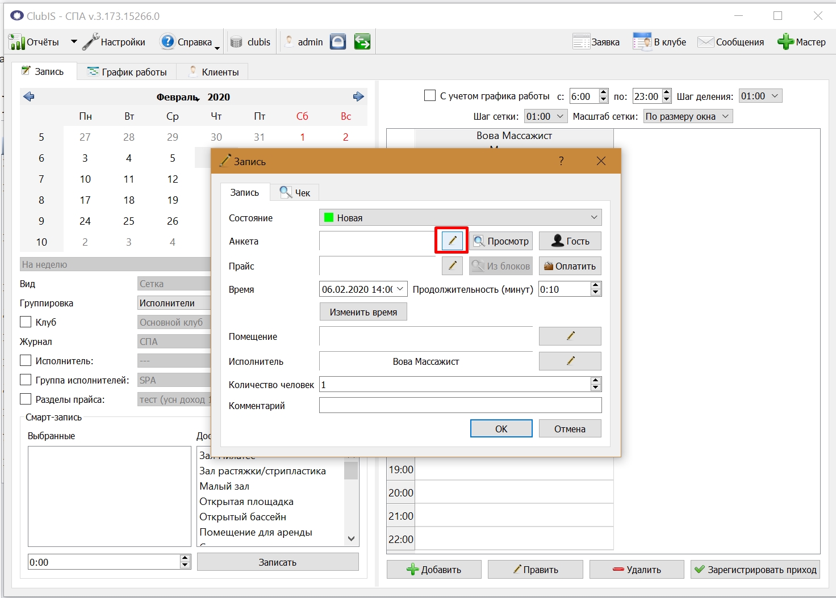Click the pencil edit icon for Анкета
Viewport: 836px width, 598px height.
452,241
